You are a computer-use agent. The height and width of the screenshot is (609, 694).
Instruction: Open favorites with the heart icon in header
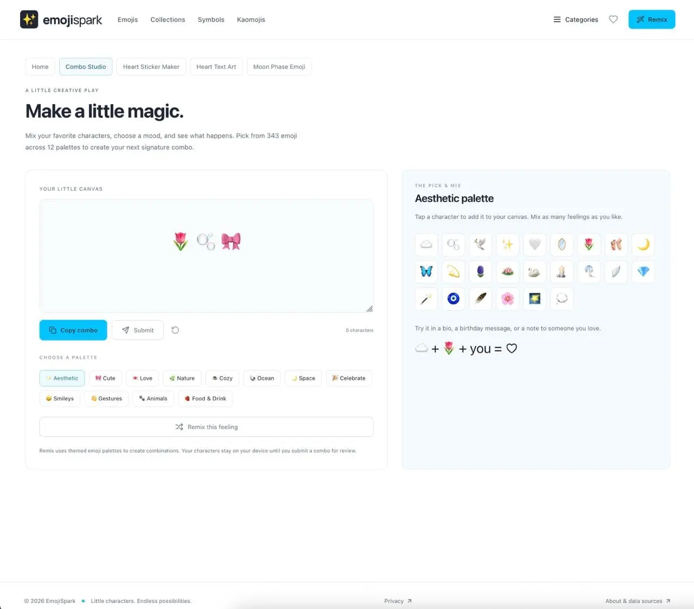pos(613,20)
